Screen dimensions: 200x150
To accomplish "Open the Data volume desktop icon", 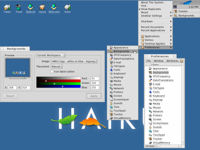I will point(67,8).
